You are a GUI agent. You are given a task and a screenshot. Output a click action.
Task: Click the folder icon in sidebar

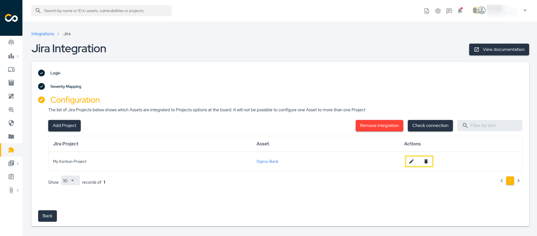click(11, 136)
